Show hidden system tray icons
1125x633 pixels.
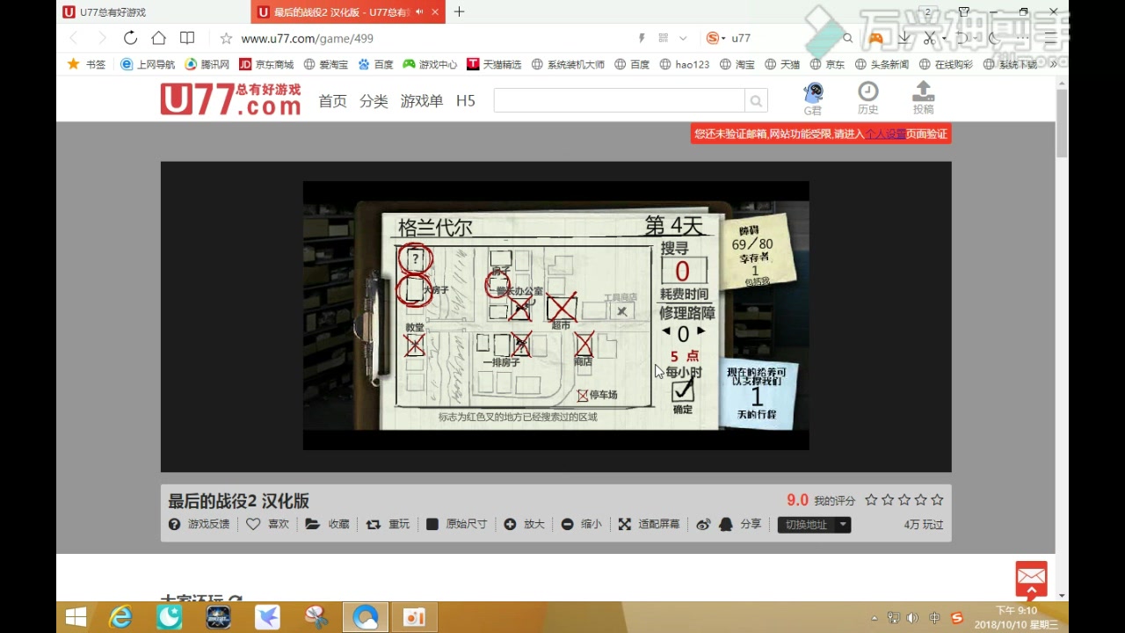pos(874,618)
